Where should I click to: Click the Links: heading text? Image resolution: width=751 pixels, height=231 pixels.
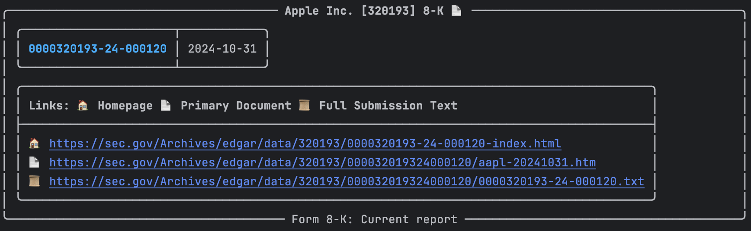pos(49,106)
